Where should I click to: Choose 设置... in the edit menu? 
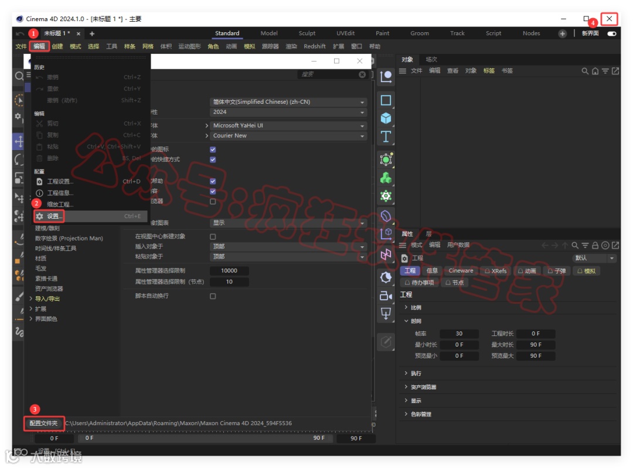point(90,216)
